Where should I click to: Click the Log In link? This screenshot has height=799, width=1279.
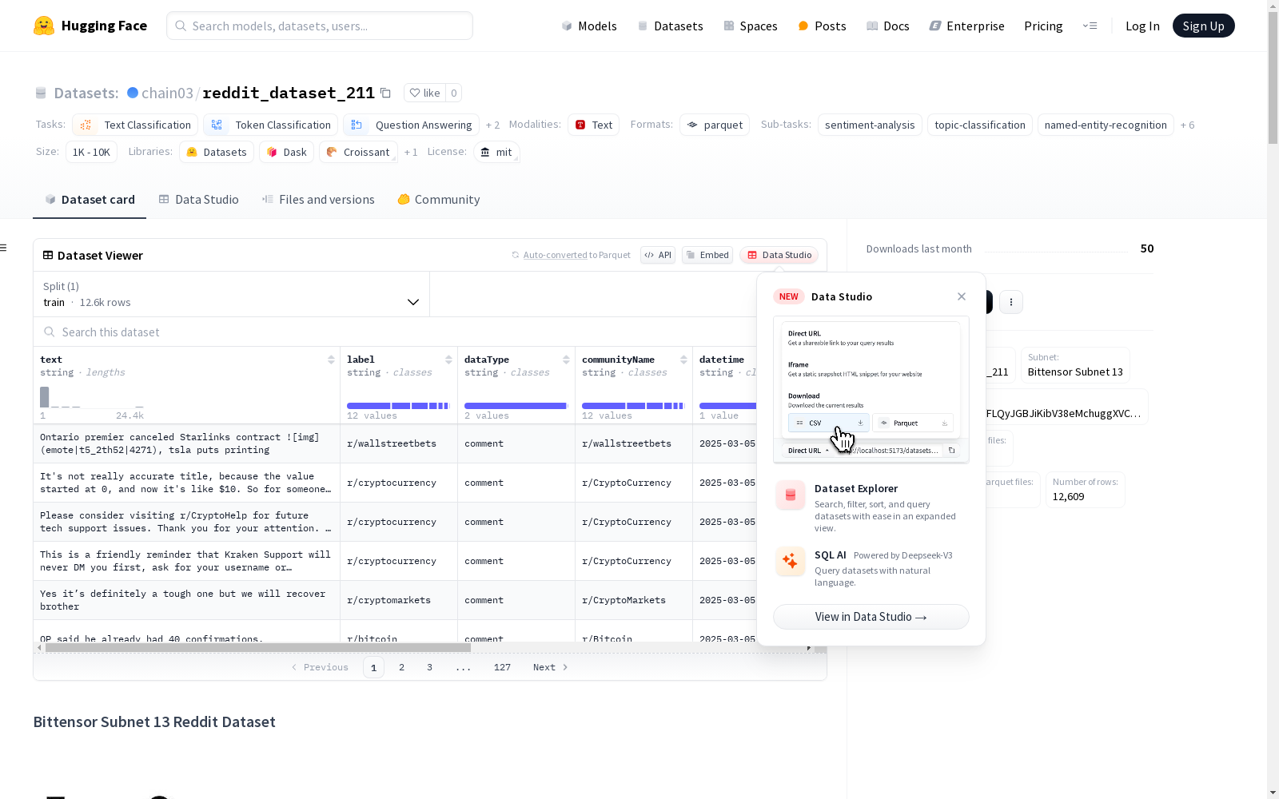[x=1142, y=26]
